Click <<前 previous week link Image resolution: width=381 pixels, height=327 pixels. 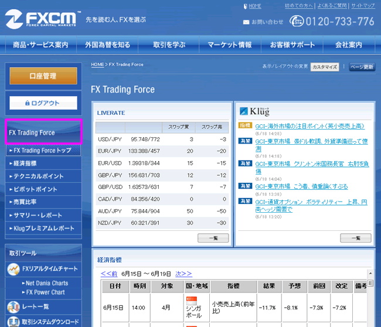pos(109,274)
